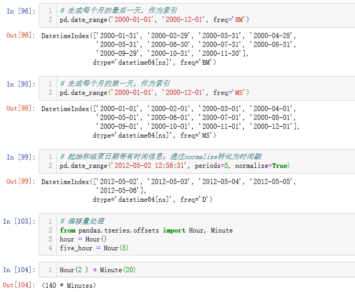Click the normalize=True code line
The image size is (355, 292).
(174, 166)
